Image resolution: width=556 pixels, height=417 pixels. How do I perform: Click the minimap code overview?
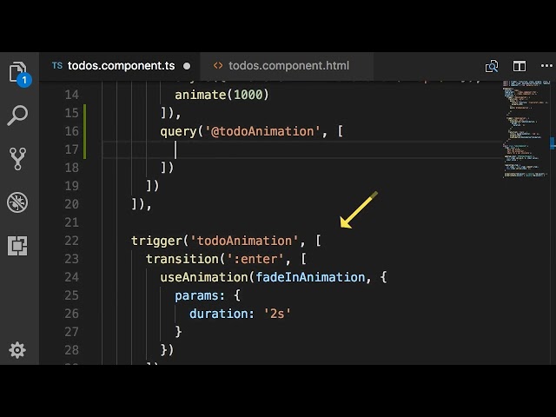526,129
